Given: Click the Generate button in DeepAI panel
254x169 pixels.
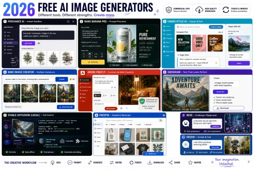Looking at the screenshot, I should click(215, 147).
